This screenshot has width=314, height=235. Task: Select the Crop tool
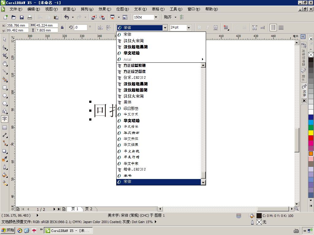(5, 56)
